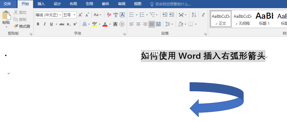Open the Change Case (Aa) dropdown
Screen dimensions: 287x122
tap(97, 15)
